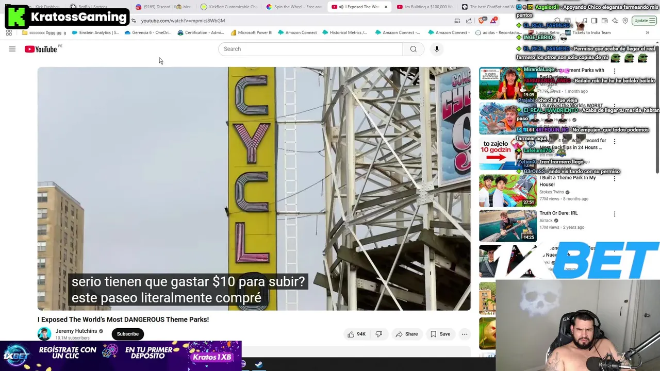Open 'Airrack' channel name
The image size is (660, 371).
(x=546, y=221)
